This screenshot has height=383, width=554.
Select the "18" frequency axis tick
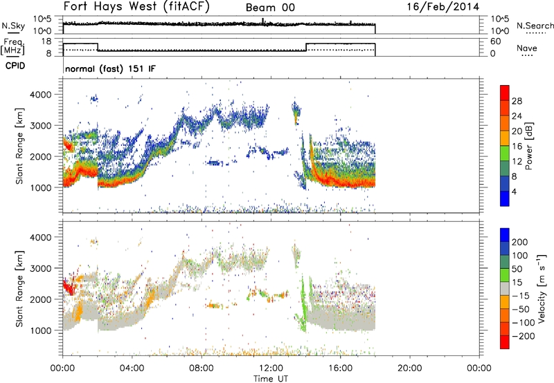point(46,41)
